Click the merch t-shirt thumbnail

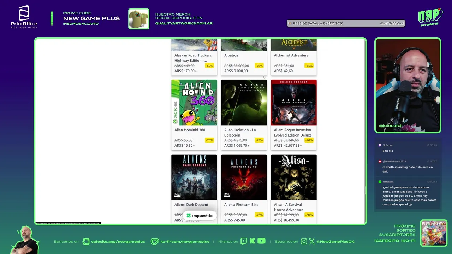(x=138, y=19)
